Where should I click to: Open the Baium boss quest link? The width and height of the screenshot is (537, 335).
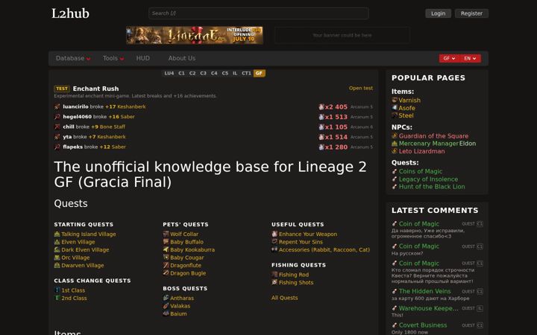click(178, 313)
